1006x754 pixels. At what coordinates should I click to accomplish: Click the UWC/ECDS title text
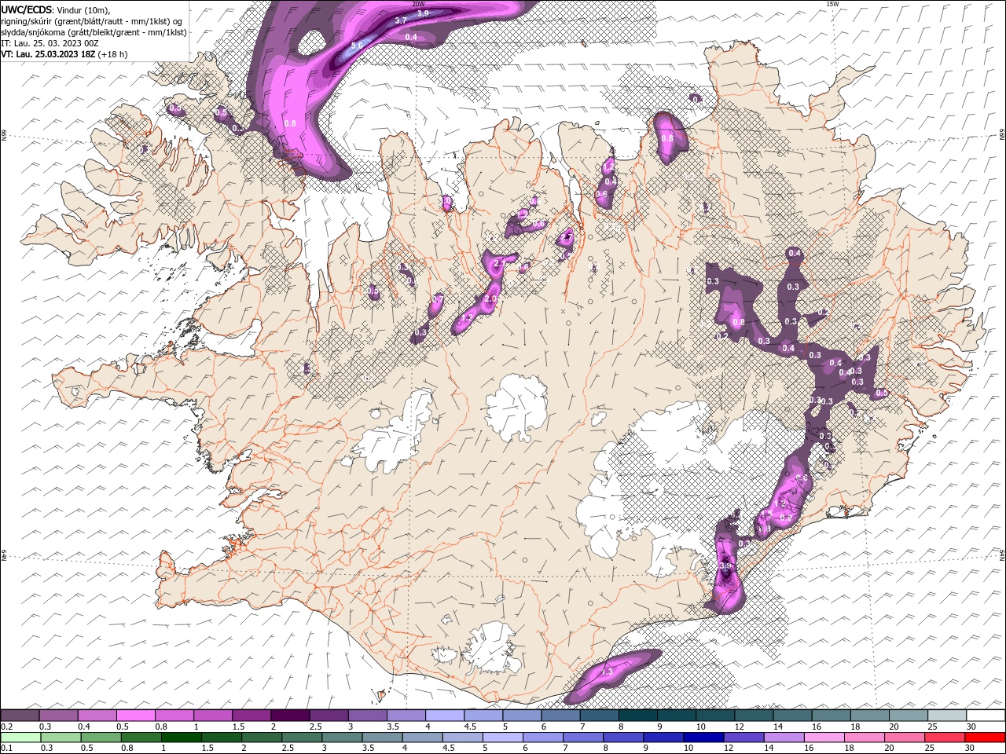(x=26, y=9)
